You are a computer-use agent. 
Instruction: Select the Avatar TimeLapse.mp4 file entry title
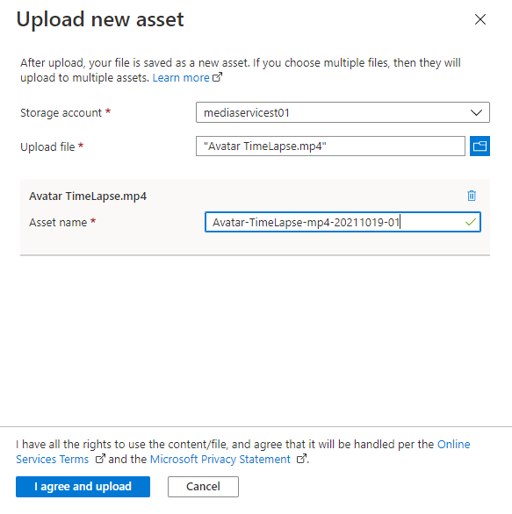(88, 196)
